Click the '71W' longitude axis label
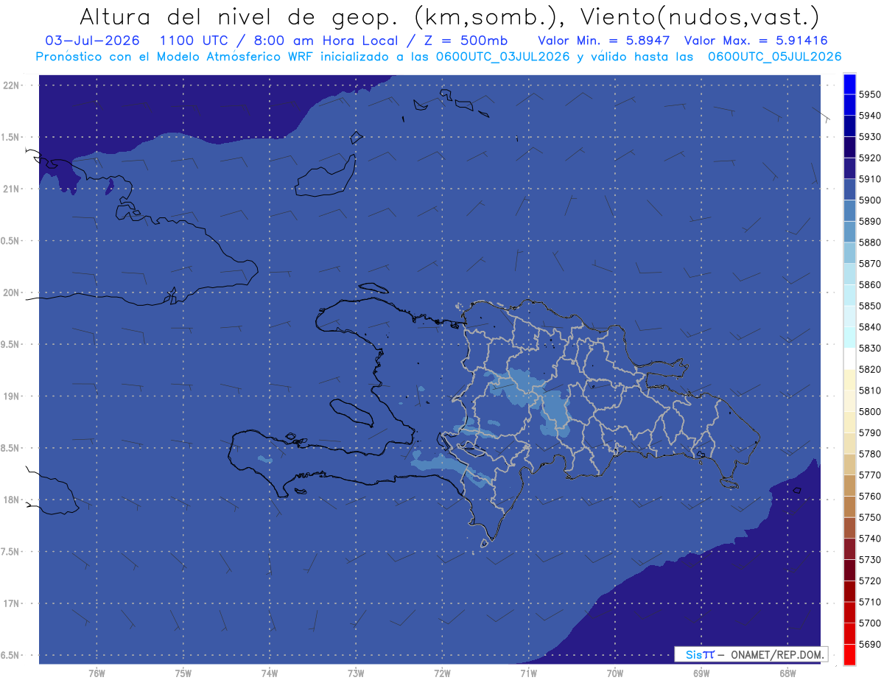Image resolution: width=884 pixels, height=683 pixels. coord(528,673)
